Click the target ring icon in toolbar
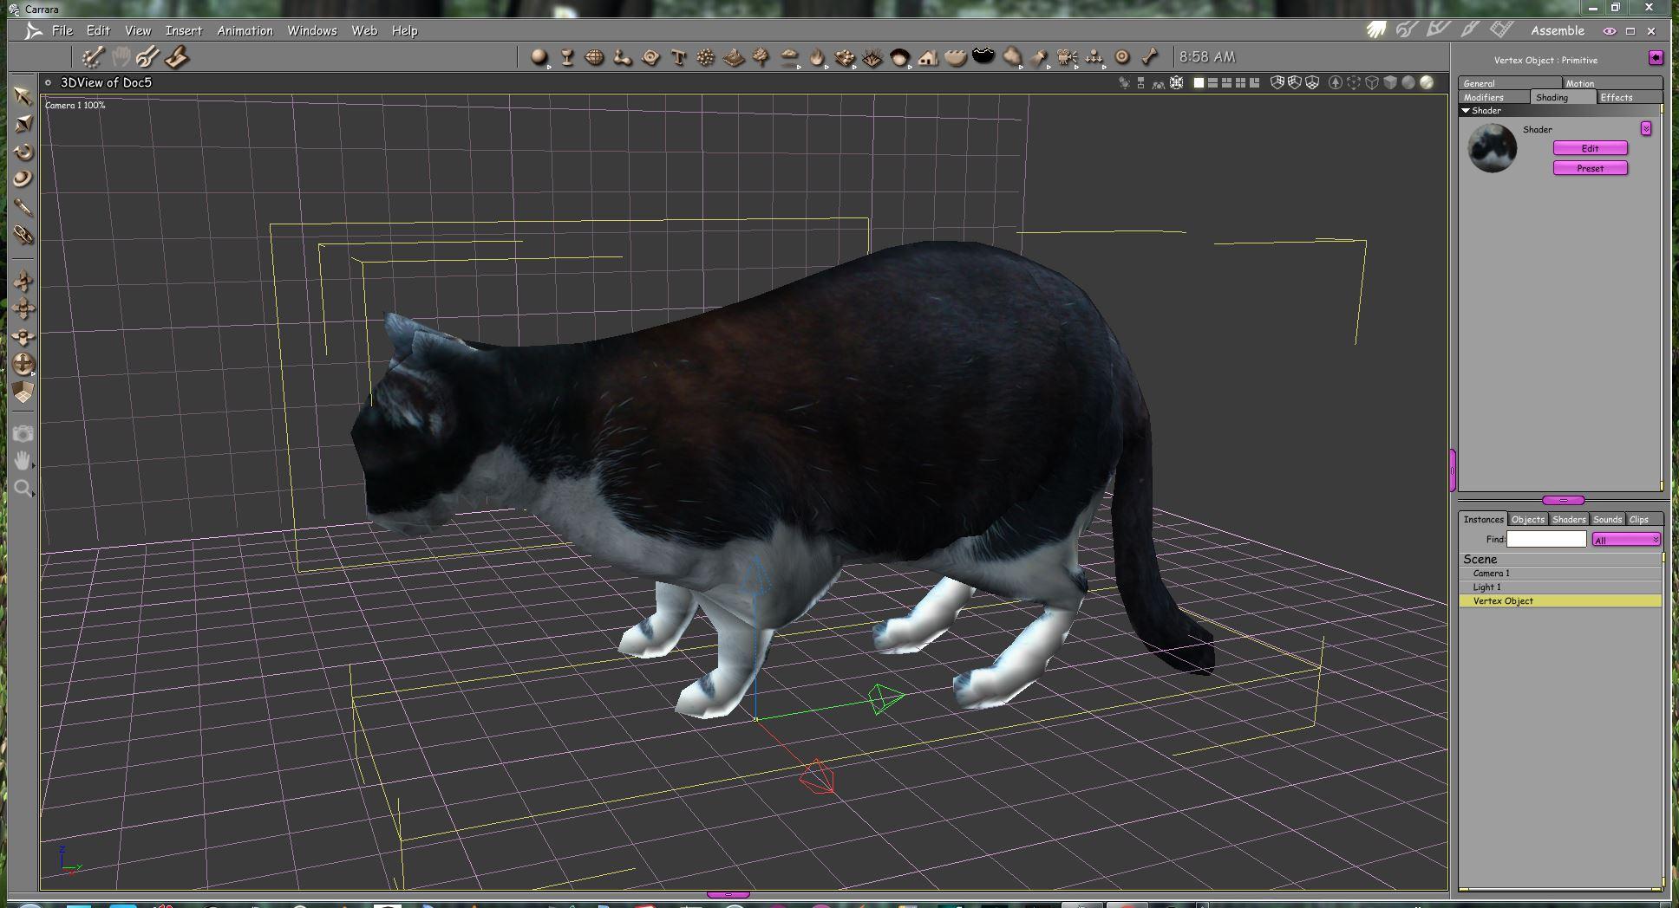The image size is (1679, 908). (1122, 57)
